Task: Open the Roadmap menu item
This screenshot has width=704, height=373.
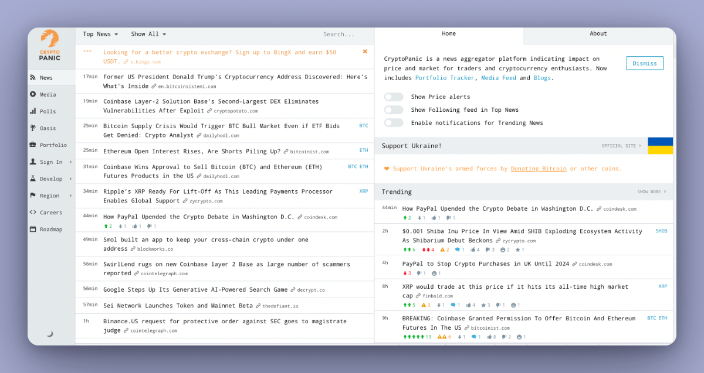Action: point(51,230)
